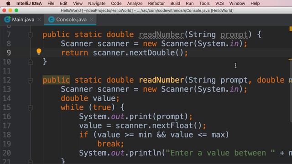Click the underlined readNumber method name on line 7
Viewport: 292px width, 164px height.
coord(162,35)
